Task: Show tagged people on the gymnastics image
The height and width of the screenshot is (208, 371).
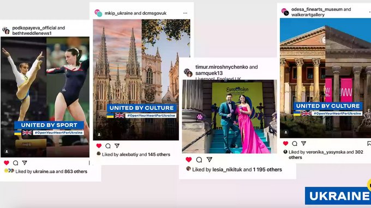Action: pyautogui.click(x=7, y=151)
